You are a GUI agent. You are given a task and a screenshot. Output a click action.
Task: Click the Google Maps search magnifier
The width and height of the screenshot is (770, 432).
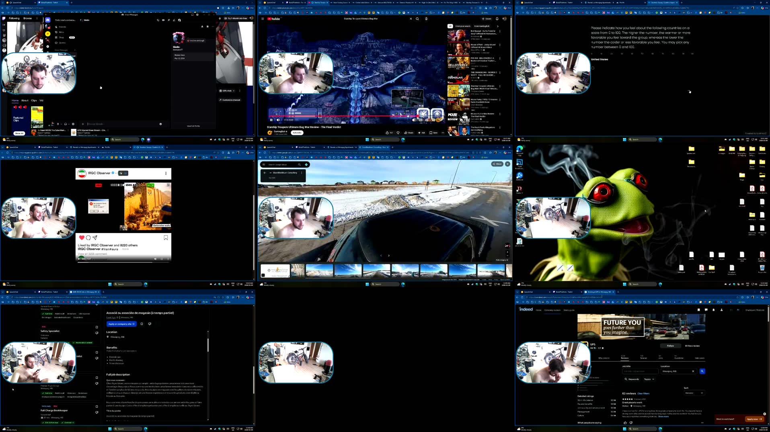[x=299, y=164]
